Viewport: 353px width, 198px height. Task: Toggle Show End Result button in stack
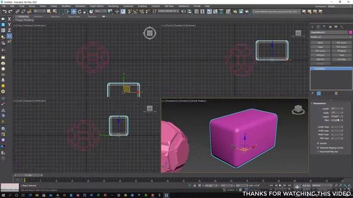[319, 94]
